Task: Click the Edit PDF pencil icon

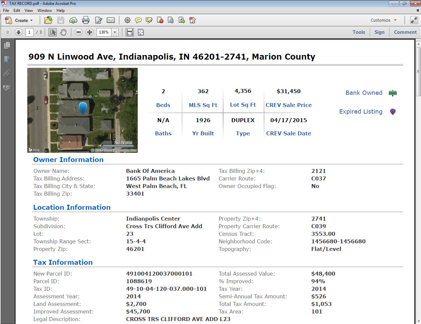Action: point(193,20)
